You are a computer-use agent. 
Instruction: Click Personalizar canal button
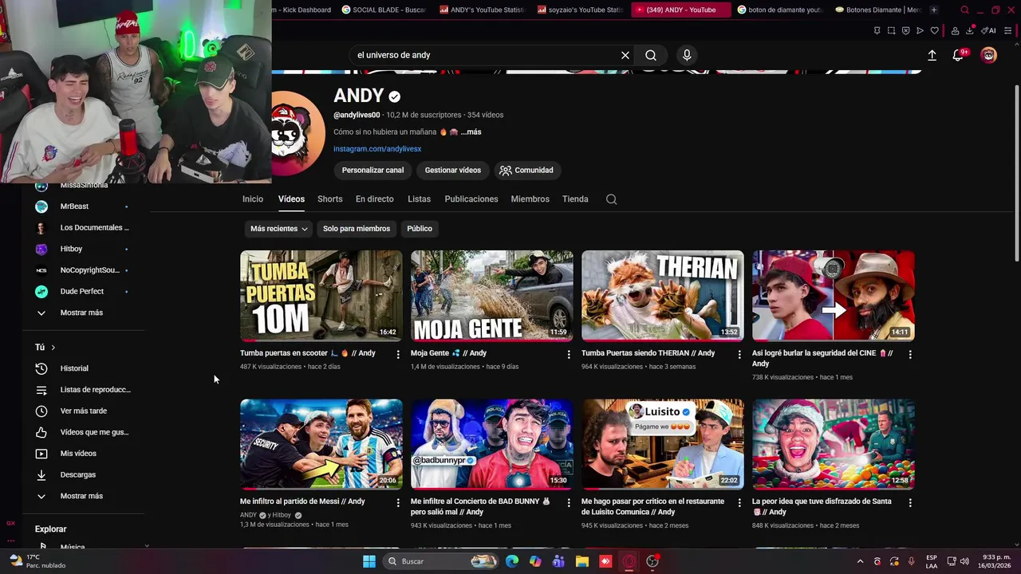(x=373, y=170)
